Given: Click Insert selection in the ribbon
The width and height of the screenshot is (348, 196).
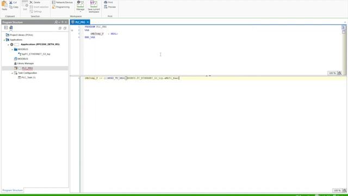Looking at the screenshot, I should 39,7.
